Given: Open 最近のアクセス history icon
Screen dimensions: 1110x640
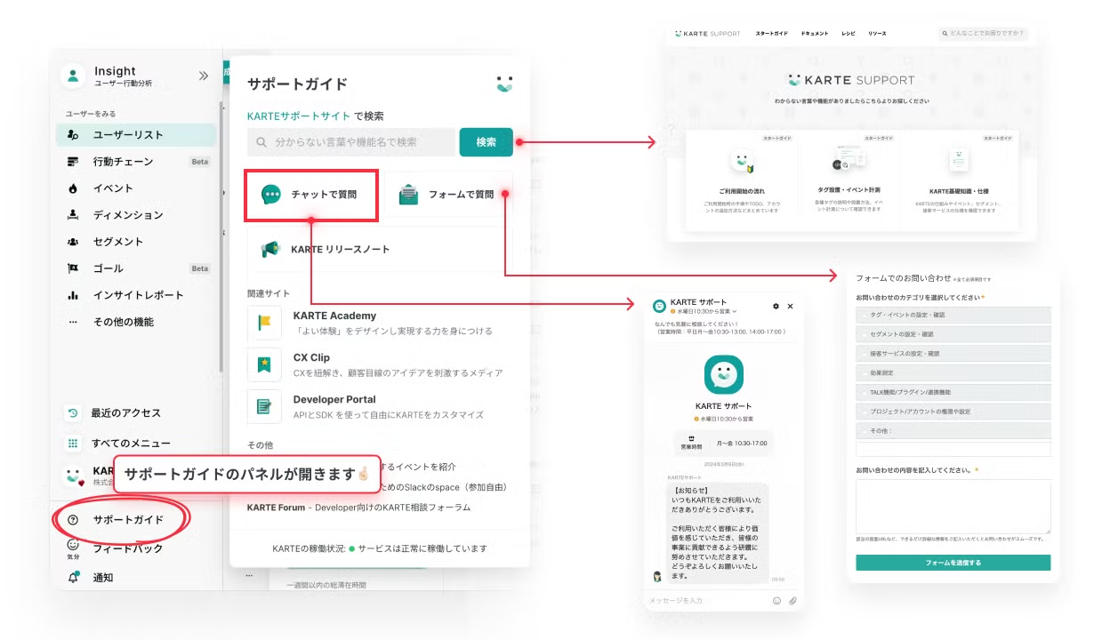Looking at the screenshot, I should click(x=73, y=413).
